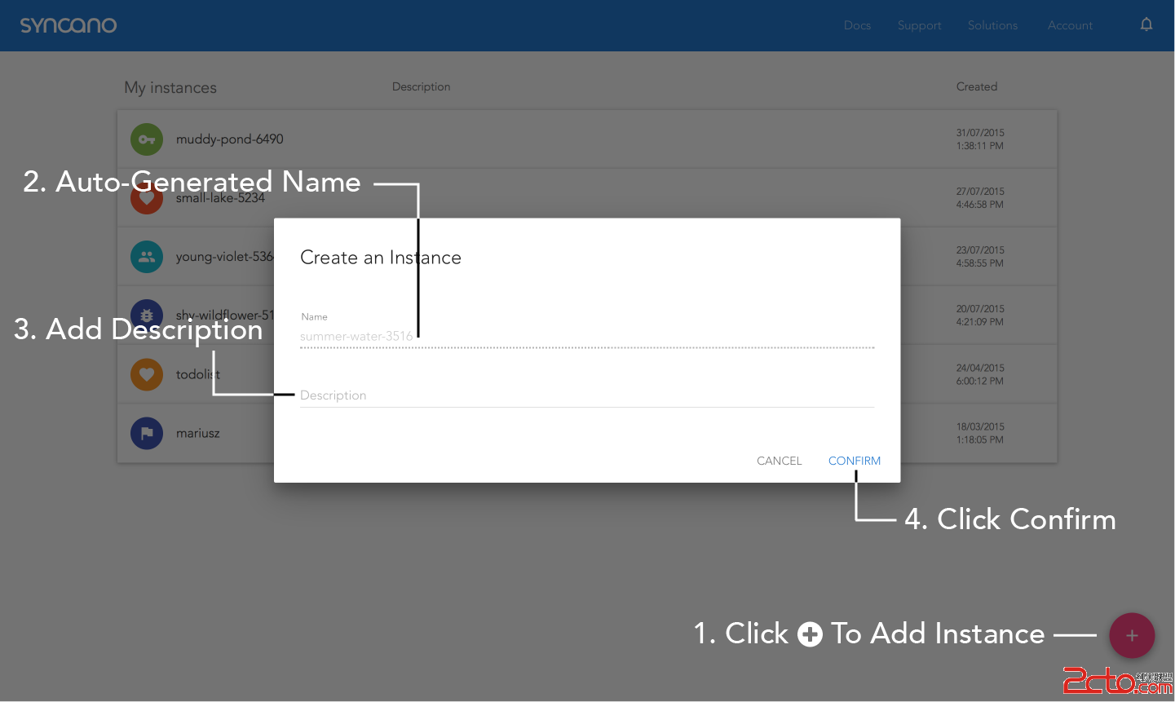Click the Description column header

421,86
